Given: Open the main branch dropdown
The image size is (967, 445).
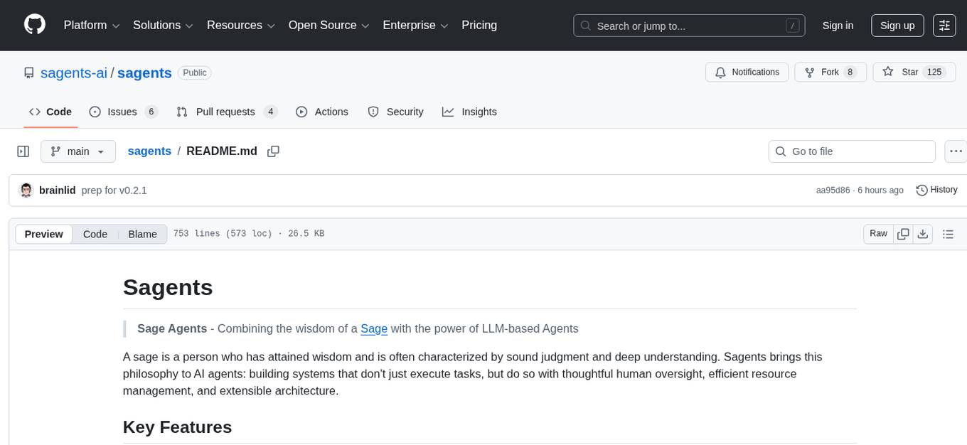Looking at the screenshot, I should [x=78, y=151].
